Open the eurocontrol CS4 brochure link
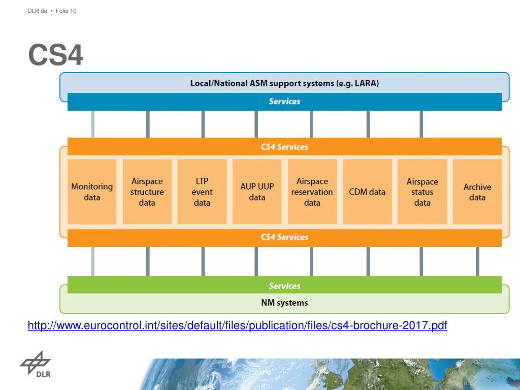The width and height of the screenshot is (520, 390). pos(237,326)
